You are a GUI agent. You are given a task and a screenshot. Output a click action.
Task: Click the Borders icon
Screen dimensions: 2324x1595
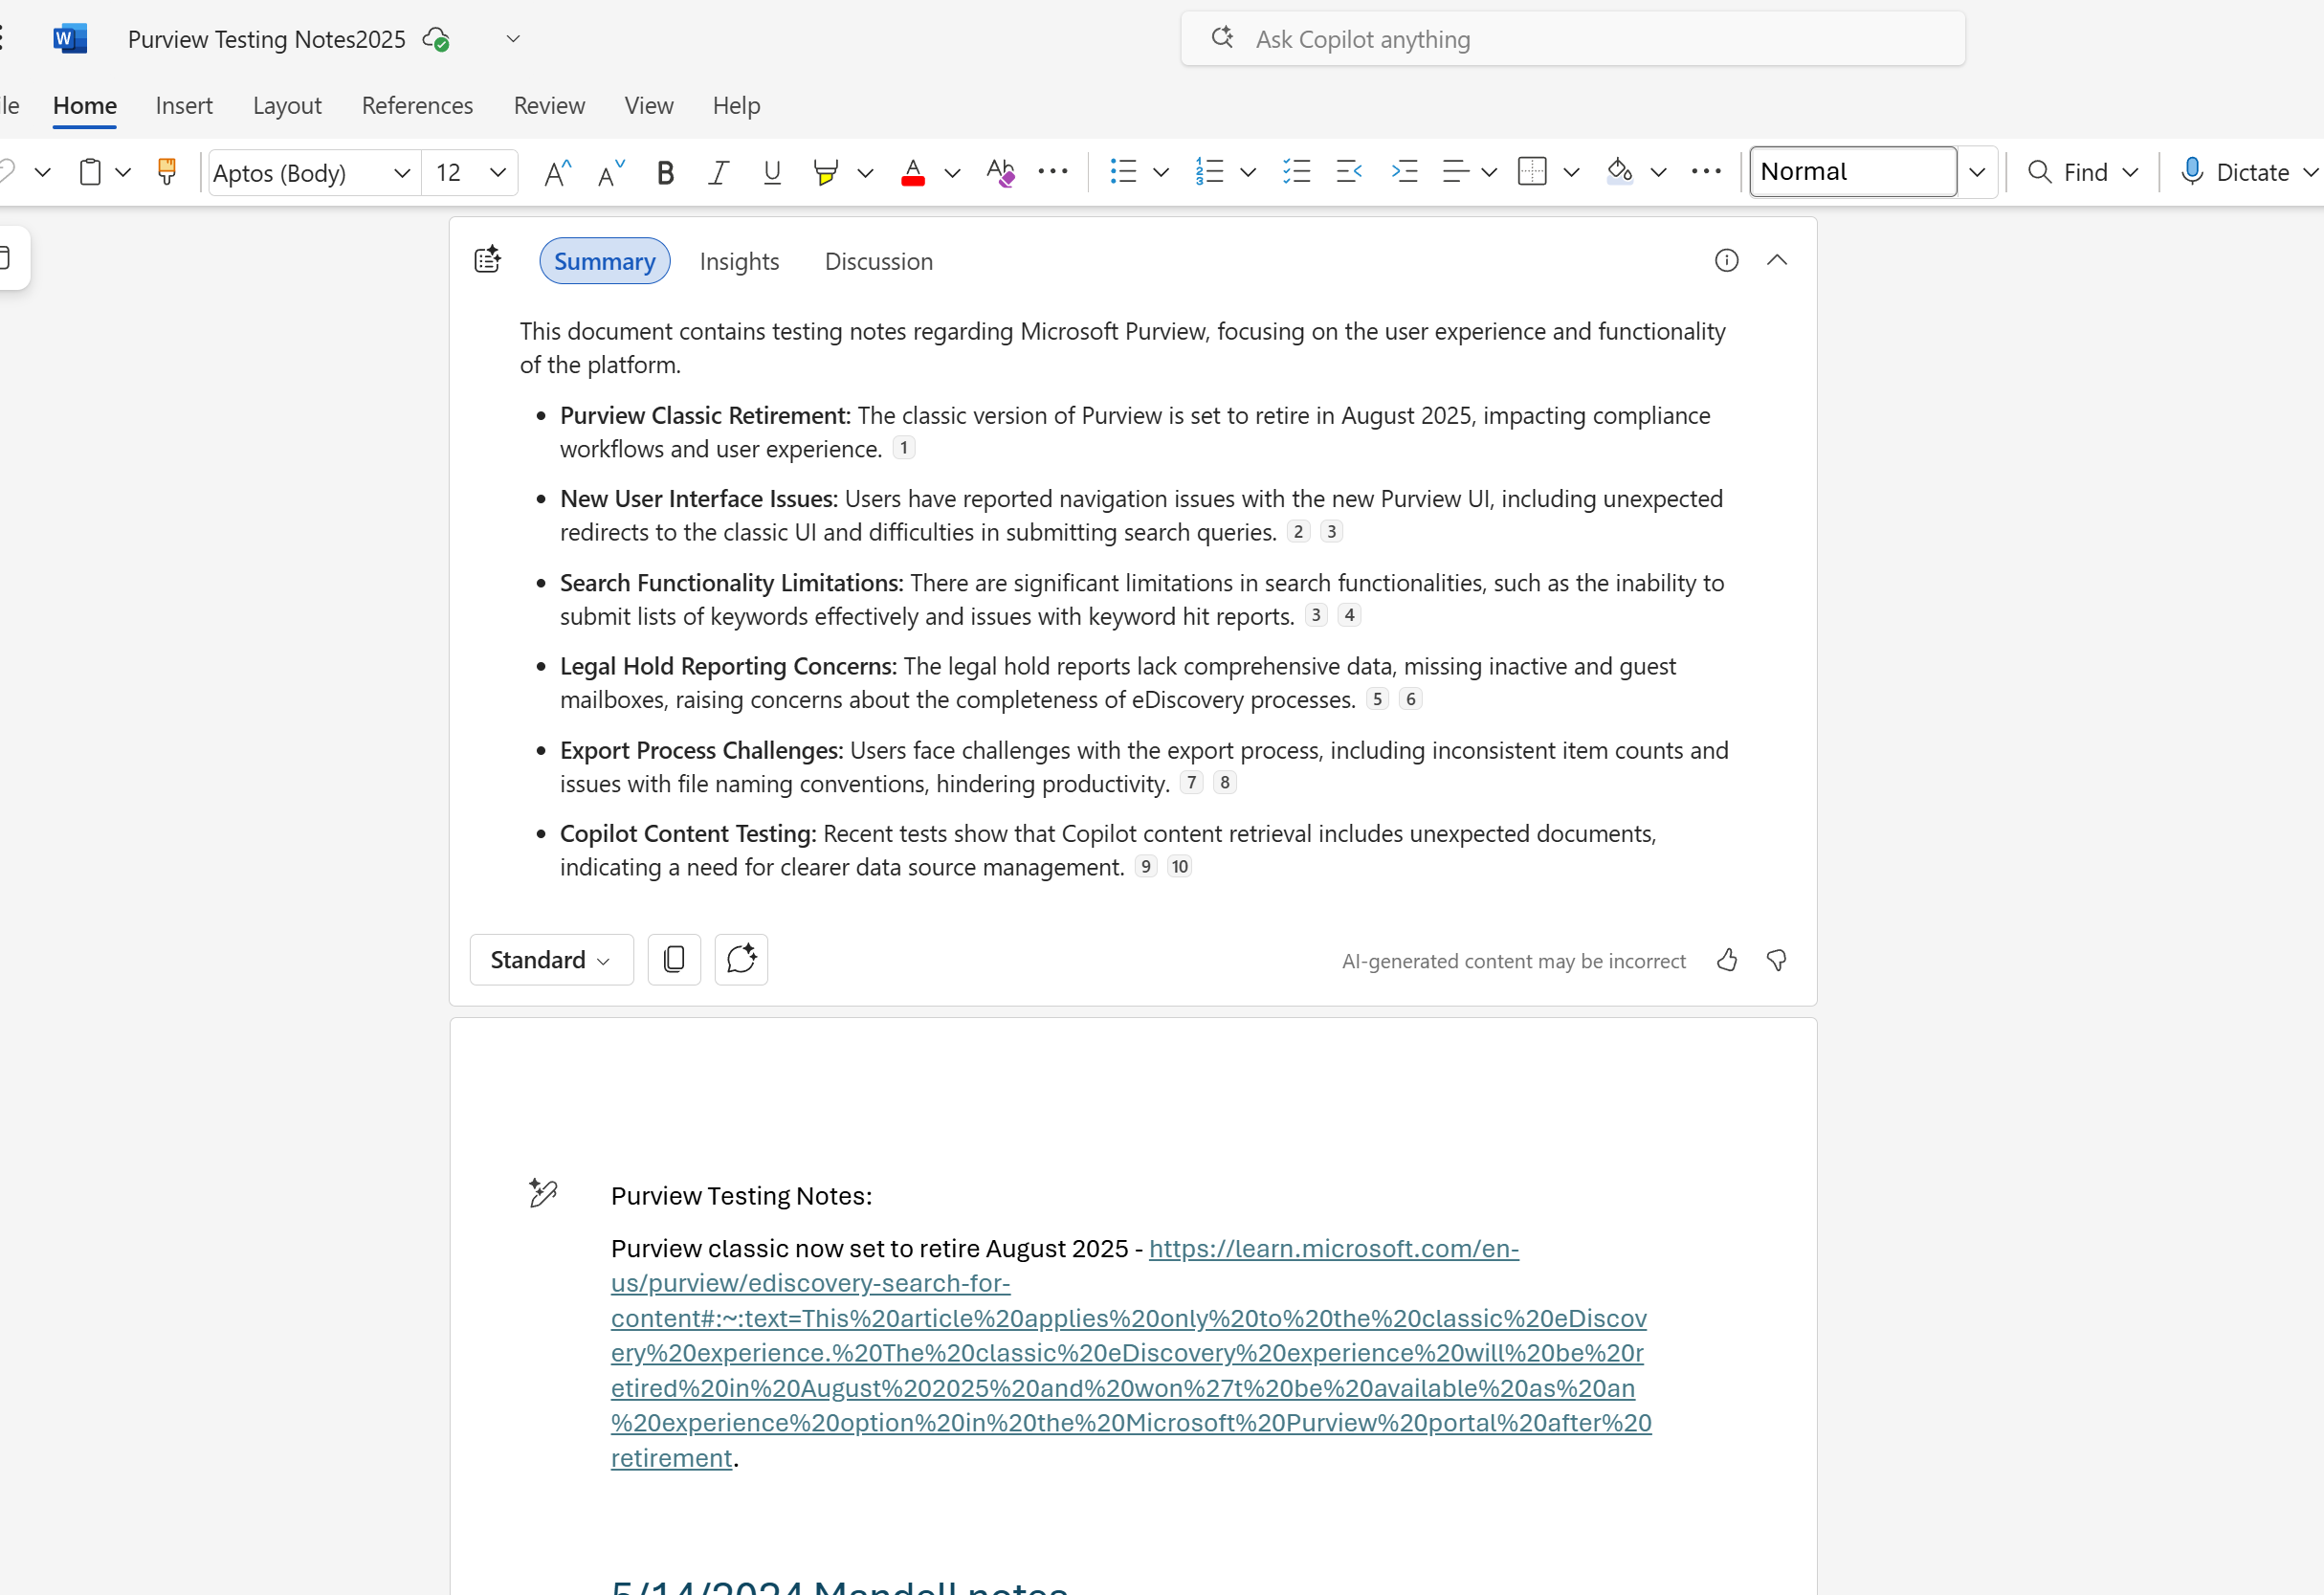(1532, 172)
